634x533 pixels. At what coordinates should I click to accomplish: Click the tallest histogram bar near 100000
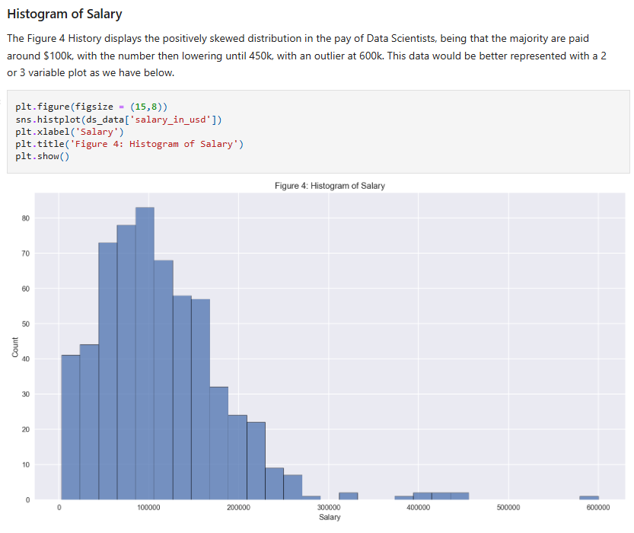[x=145, y=353]
